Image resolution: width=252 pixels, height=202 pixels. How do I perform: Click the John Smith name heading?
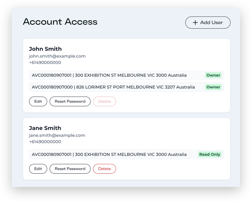tap(45, 49)
